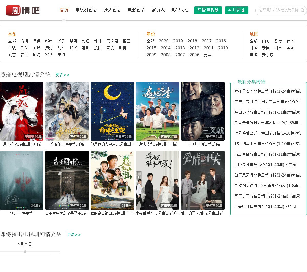The width and height of the screenshot is (307, 272).
Task: Click the green 热播电视剧 button
Action: (x=208, y=10)
